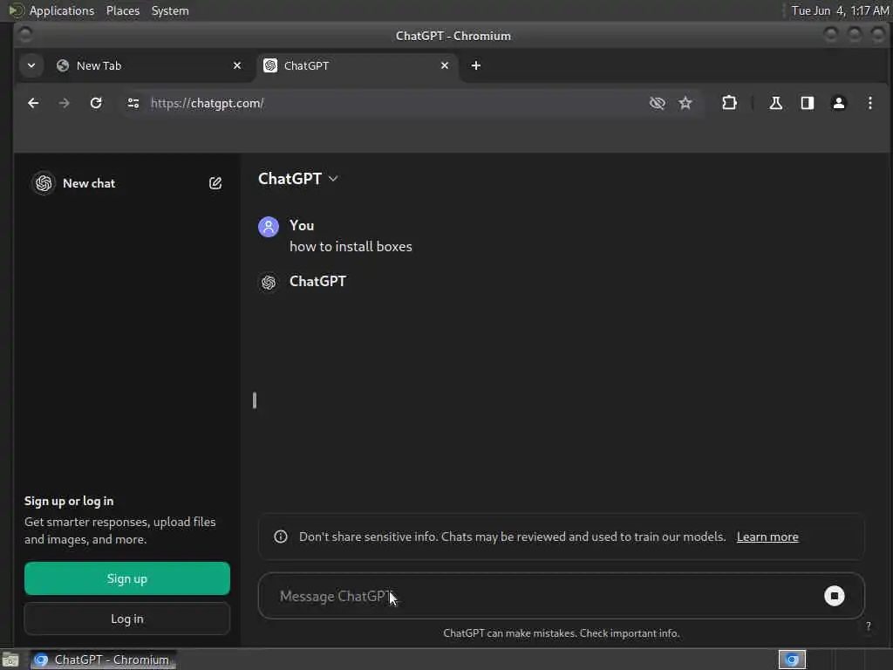893x670 pixels.
Task: Open site information icon beside URL
Action: coord(133,103)
